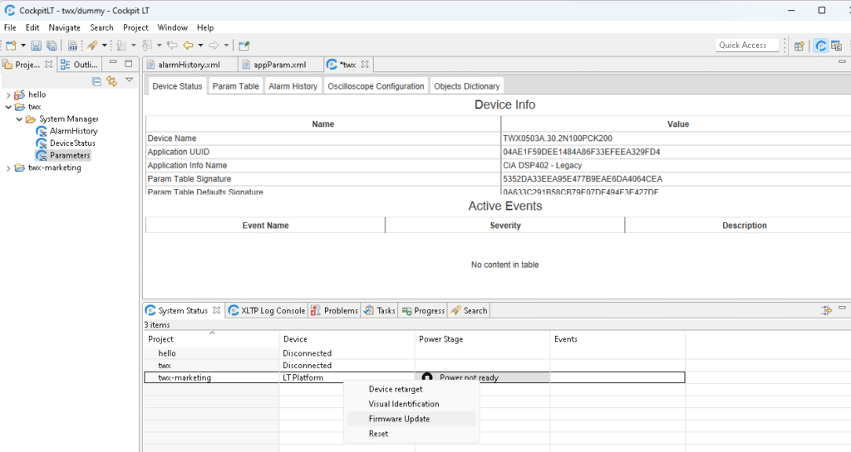The width and height of the screenshot is (851, 452).
Task: Click the highlighter search toolbar icon
Action: coord(92,46)
